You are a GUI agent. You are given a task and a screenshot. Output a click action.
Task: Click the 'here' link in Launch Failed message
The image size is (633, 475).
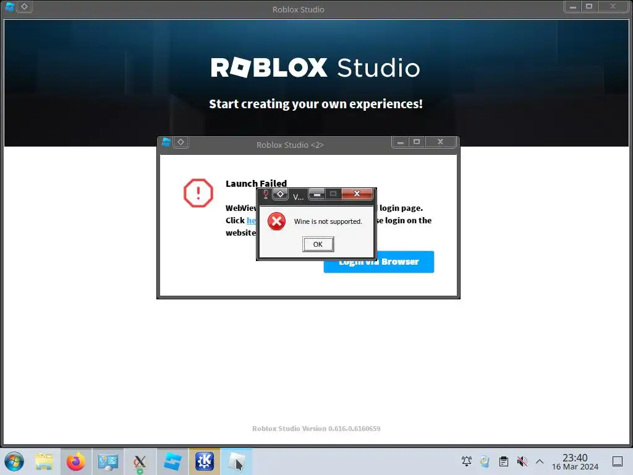click(251, 221)
